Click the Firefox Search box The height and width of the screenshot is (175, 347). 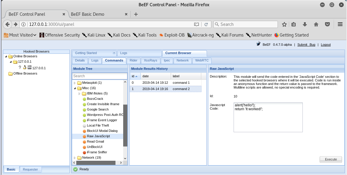tap(245, 24)
